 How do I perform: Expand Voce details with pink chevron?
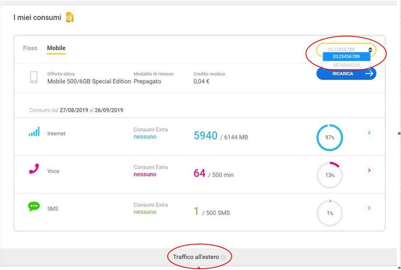tap(369, 170)
